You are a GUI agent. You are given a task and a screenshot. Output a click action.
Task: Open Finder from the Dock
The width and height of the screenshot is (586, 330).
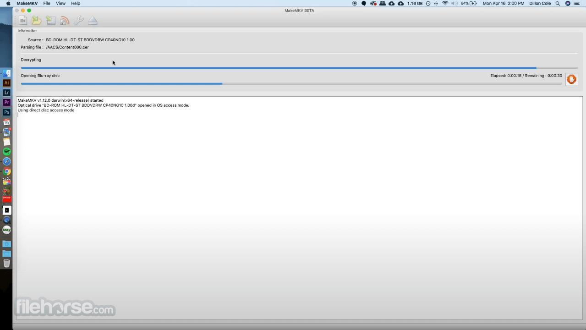(x=7, y=73)
